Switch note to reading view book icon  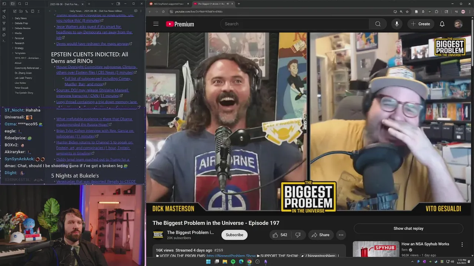[x=136, y=11]
